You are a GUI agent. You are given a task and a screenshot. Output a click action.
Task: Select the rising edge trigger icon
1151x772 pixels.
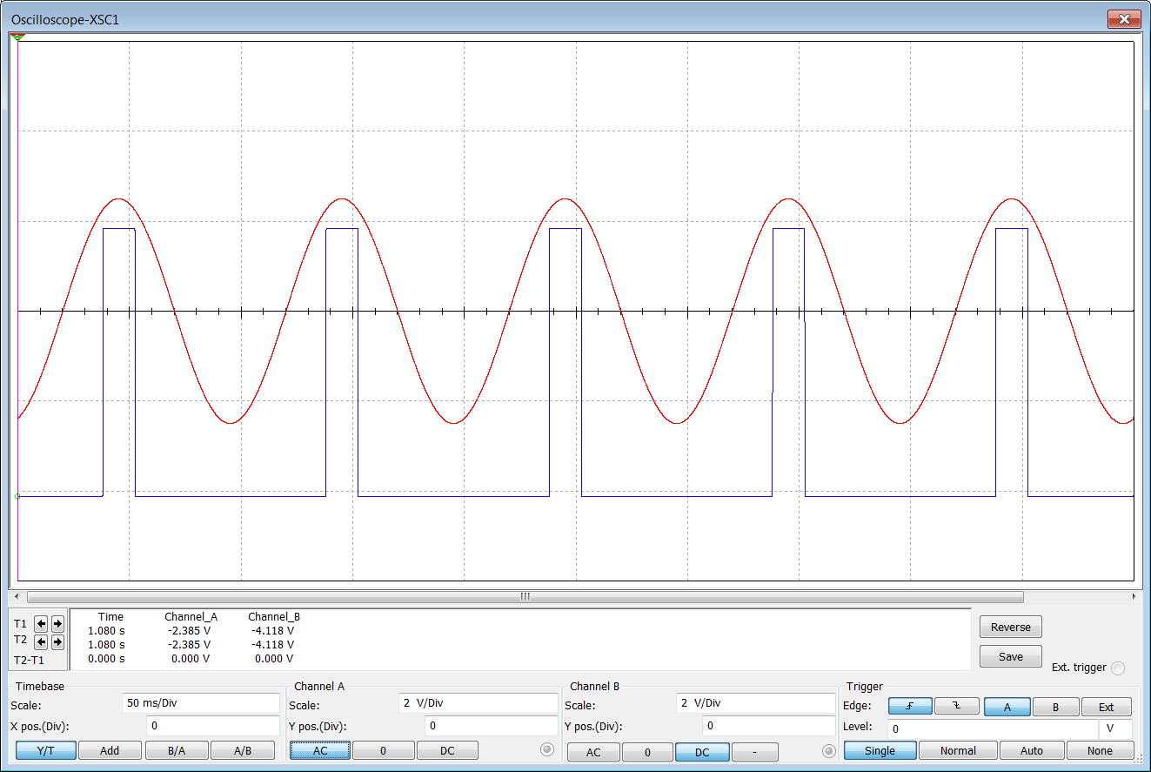[909, 706]
